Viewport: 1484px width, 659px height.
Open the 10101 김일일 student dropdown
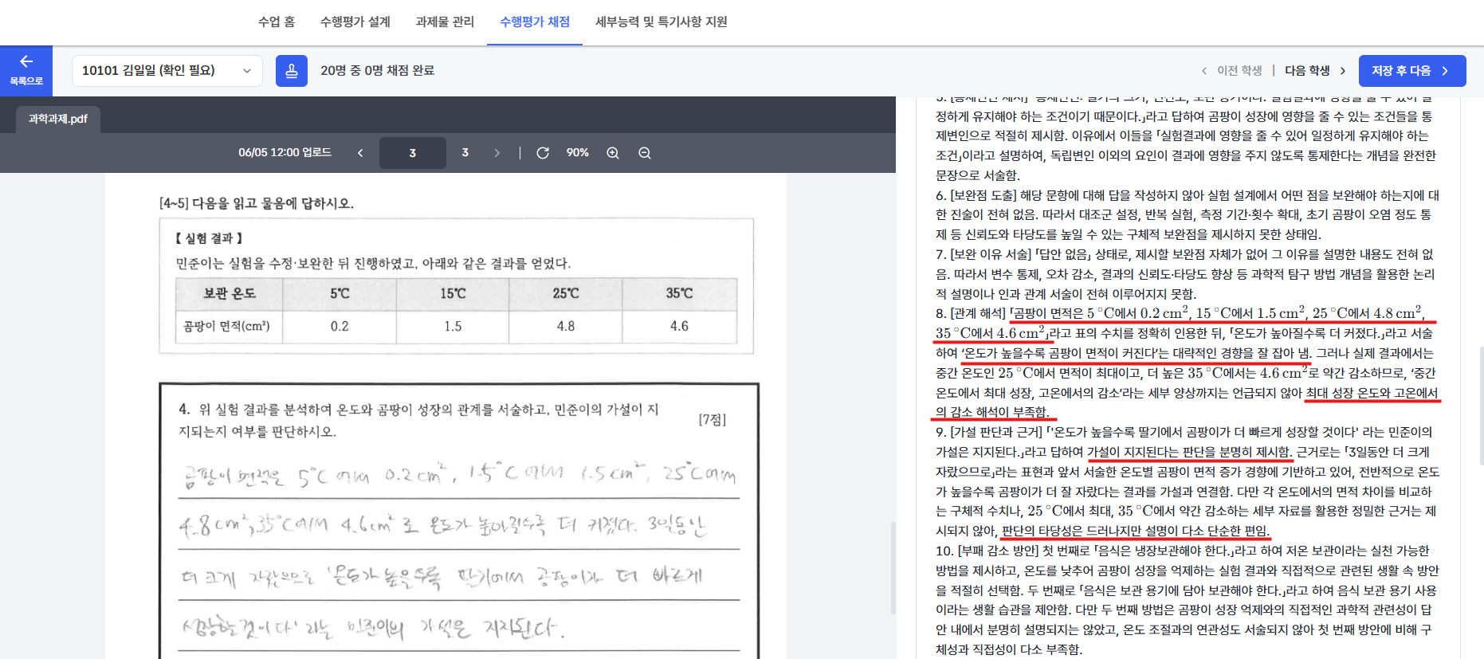(167, 71)
